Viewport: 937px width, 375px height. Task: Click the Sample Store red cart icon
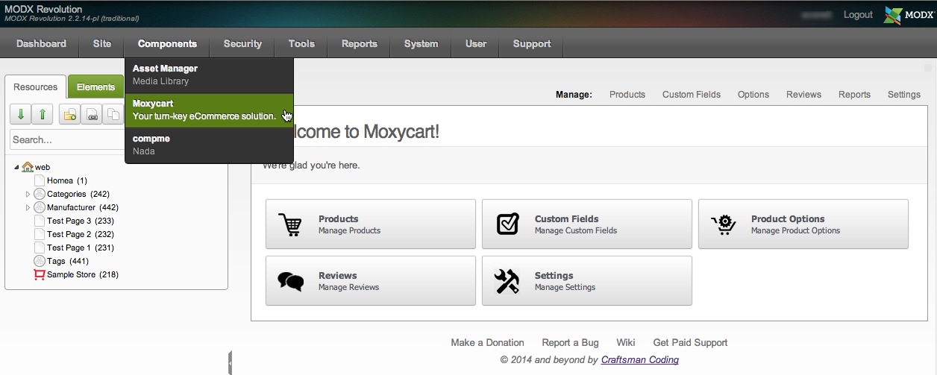pos(40,274)
